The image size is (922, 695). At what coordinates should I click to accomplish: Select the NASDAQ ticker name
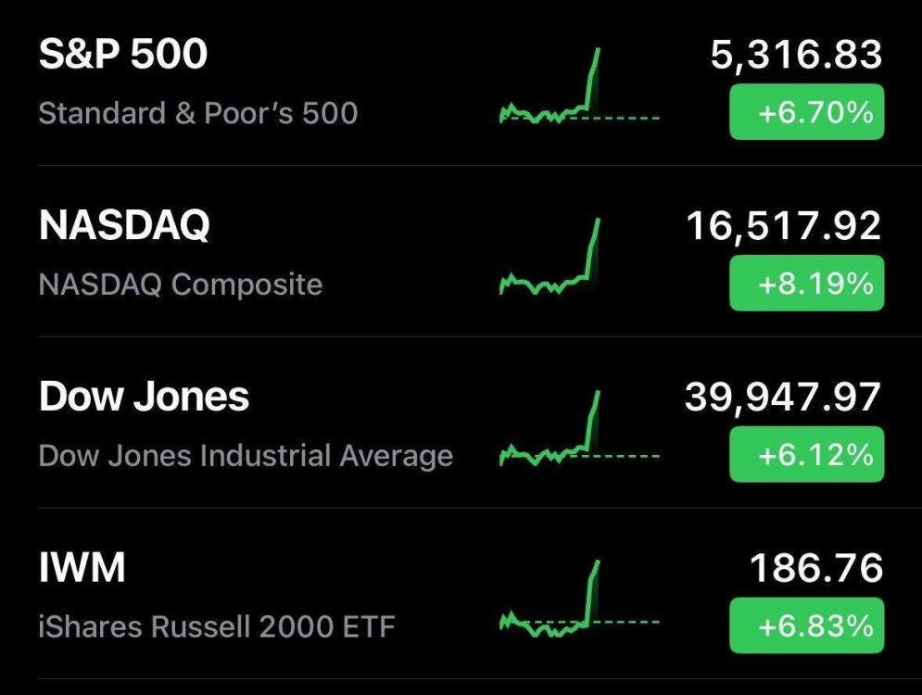(124, 226)
